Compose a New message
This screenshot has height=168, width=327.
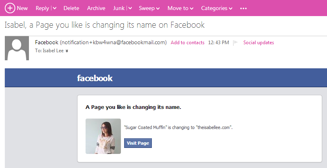click(22, 8)
